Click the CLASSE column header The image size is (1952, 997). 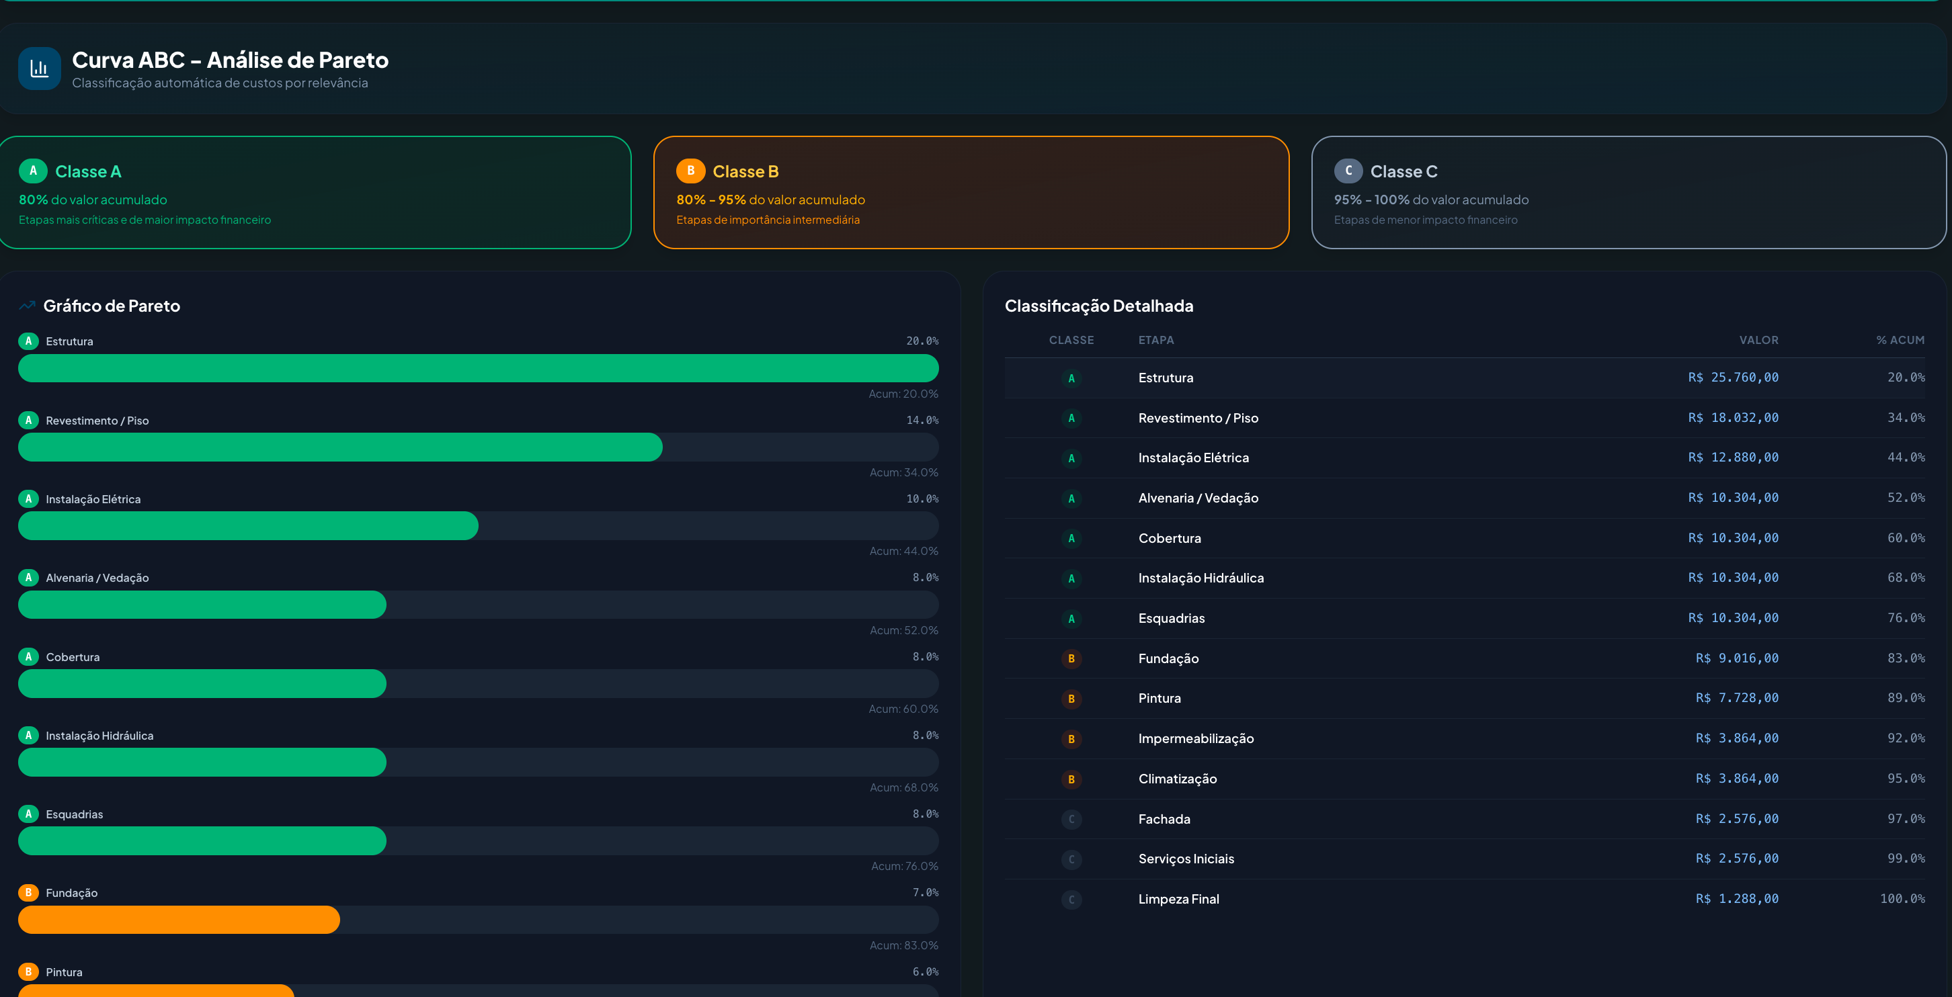1071,341
